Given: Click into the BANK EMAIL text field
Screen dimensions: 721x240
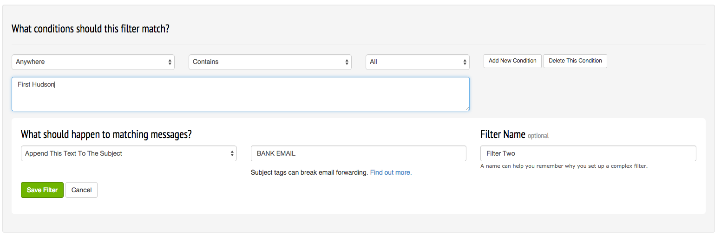Looking at the screenshot, I should coord(358,153).
